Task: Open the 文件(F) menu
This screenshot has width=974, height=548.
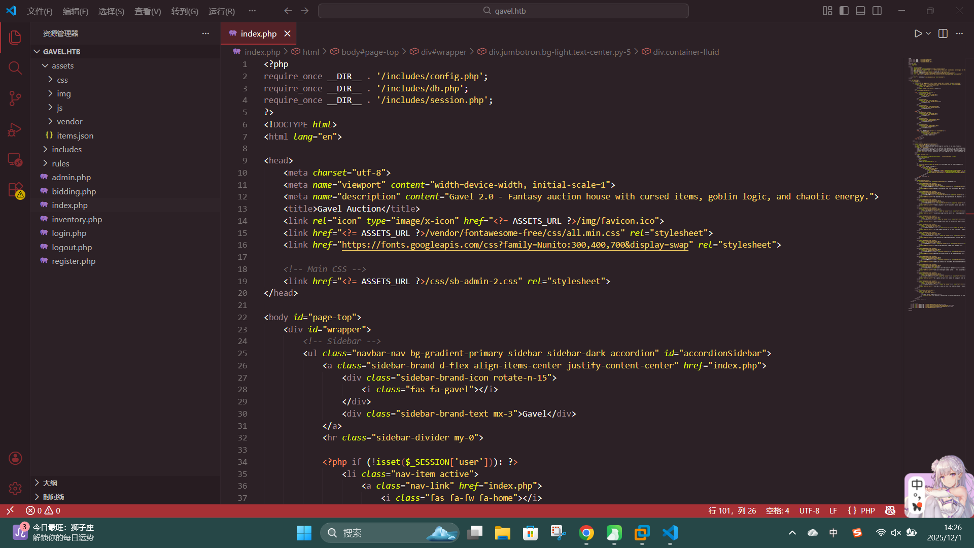Action: pos(40,11)
